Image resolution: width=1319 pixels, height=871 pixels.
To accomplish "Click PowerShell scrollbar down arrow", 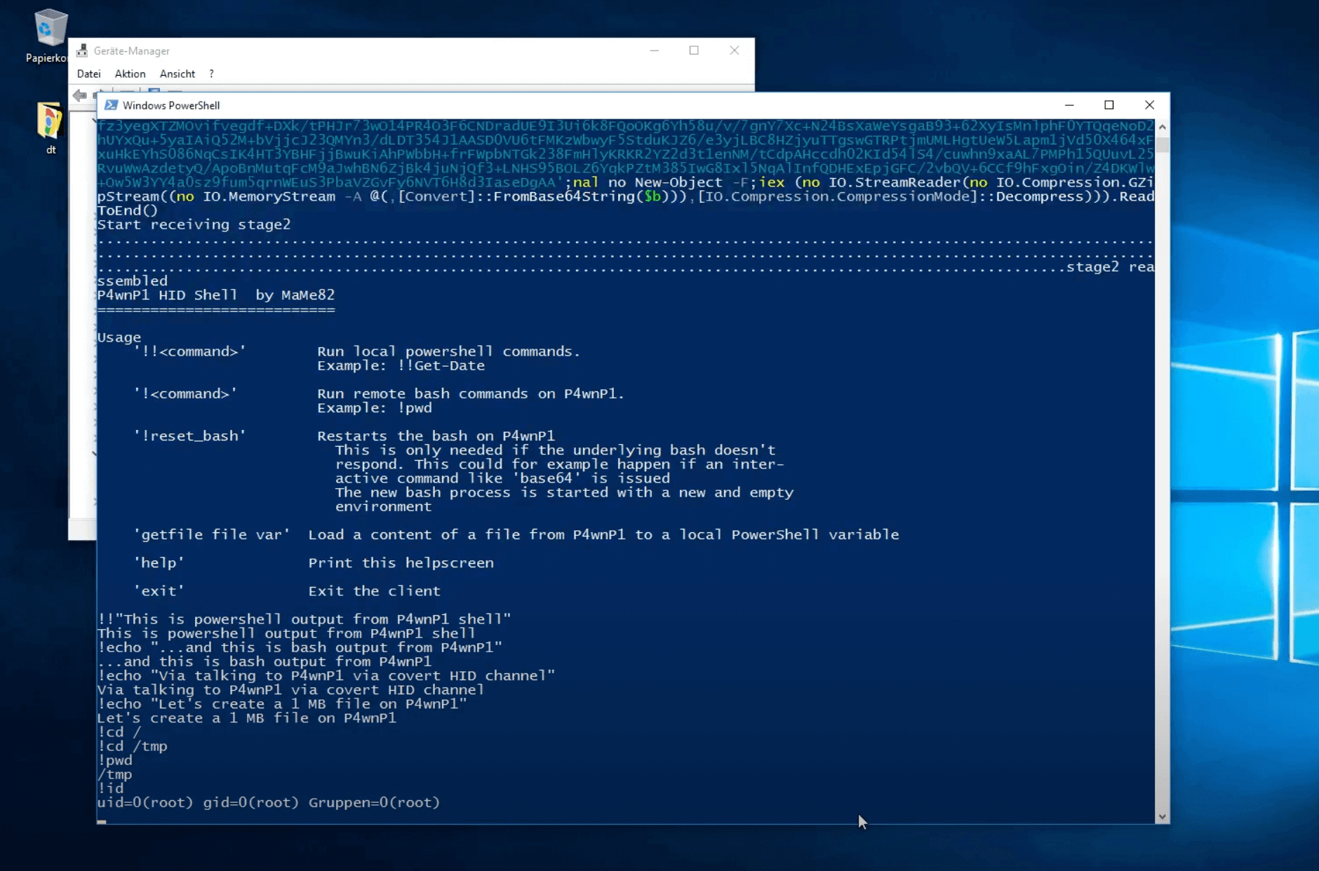I will click(1163, 816).
